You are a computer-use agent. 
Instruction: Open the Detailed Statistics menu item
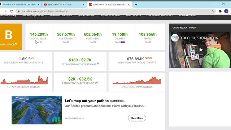(x=61, y=15)
